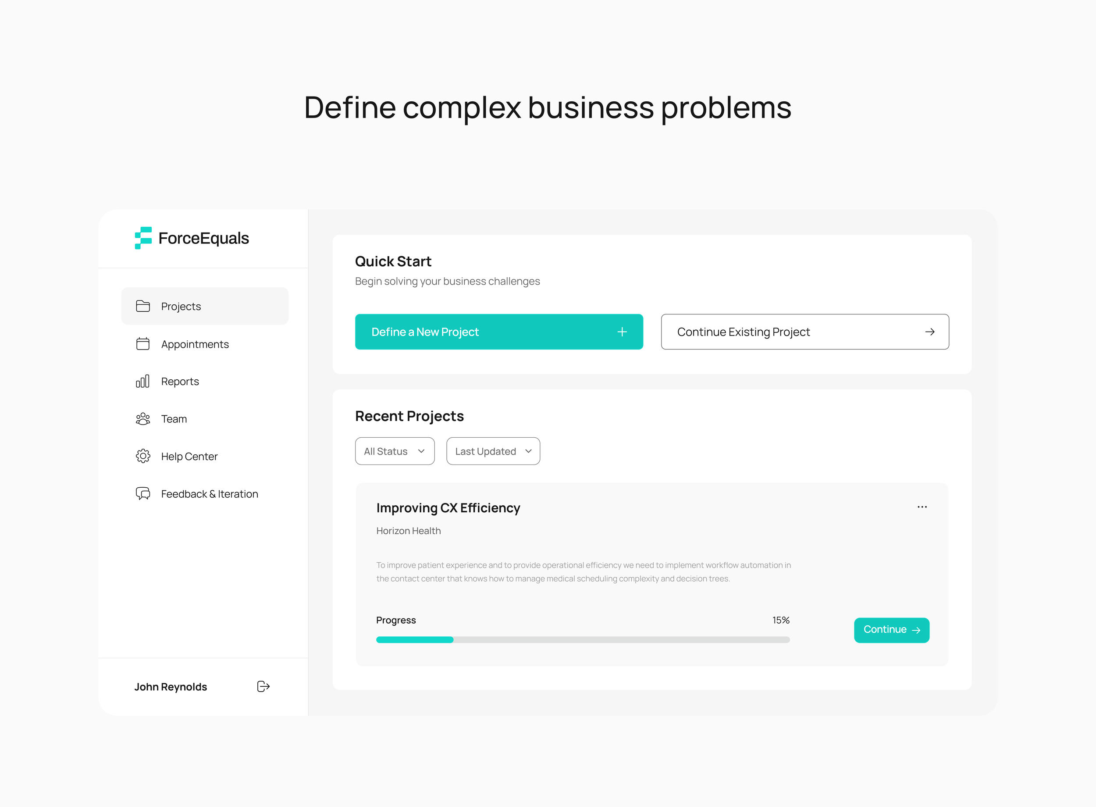Click the Projects folder icon

(x=142, y=306)
